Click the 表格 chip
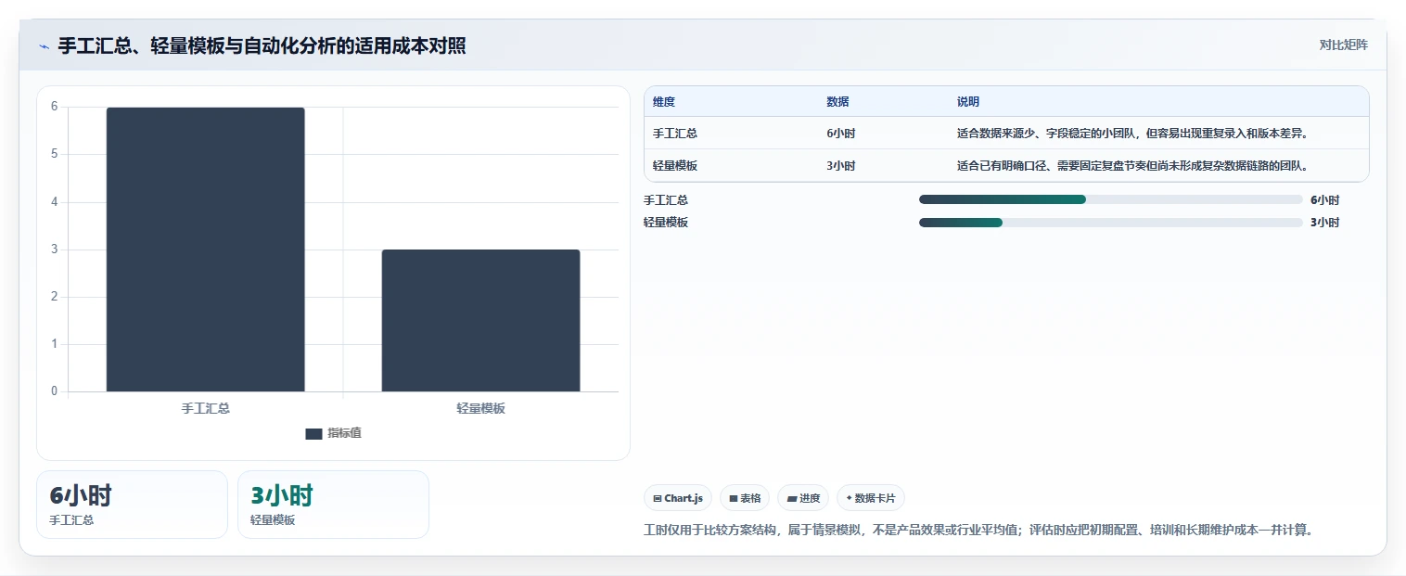This screenshot has width=1406, height=576. coord(745,498)
